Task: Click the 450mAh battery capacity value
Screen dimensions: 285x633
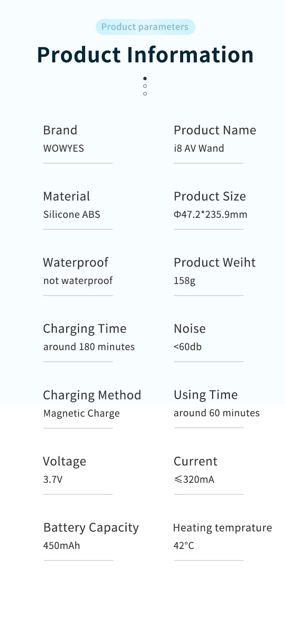Action: (62, 546)
